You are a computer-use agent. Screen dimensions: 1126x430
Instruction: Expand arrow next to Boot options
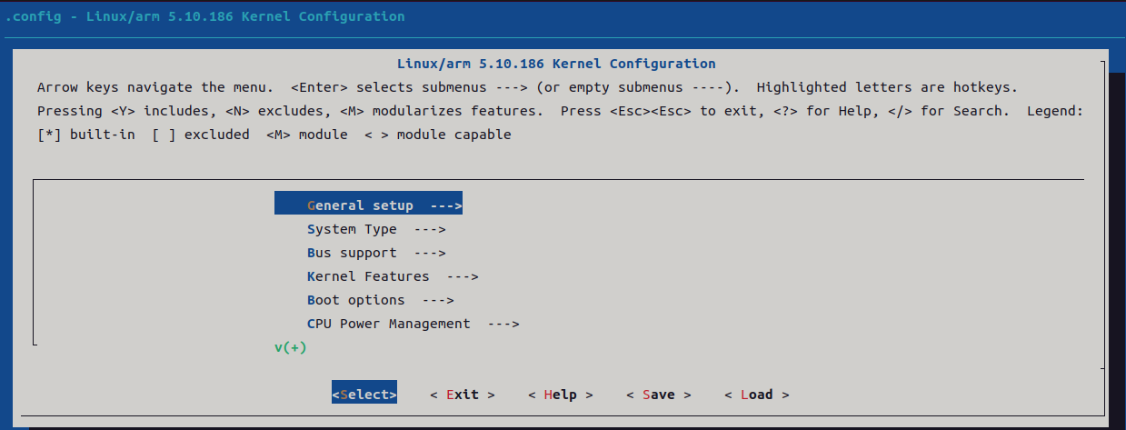[438, 300]
